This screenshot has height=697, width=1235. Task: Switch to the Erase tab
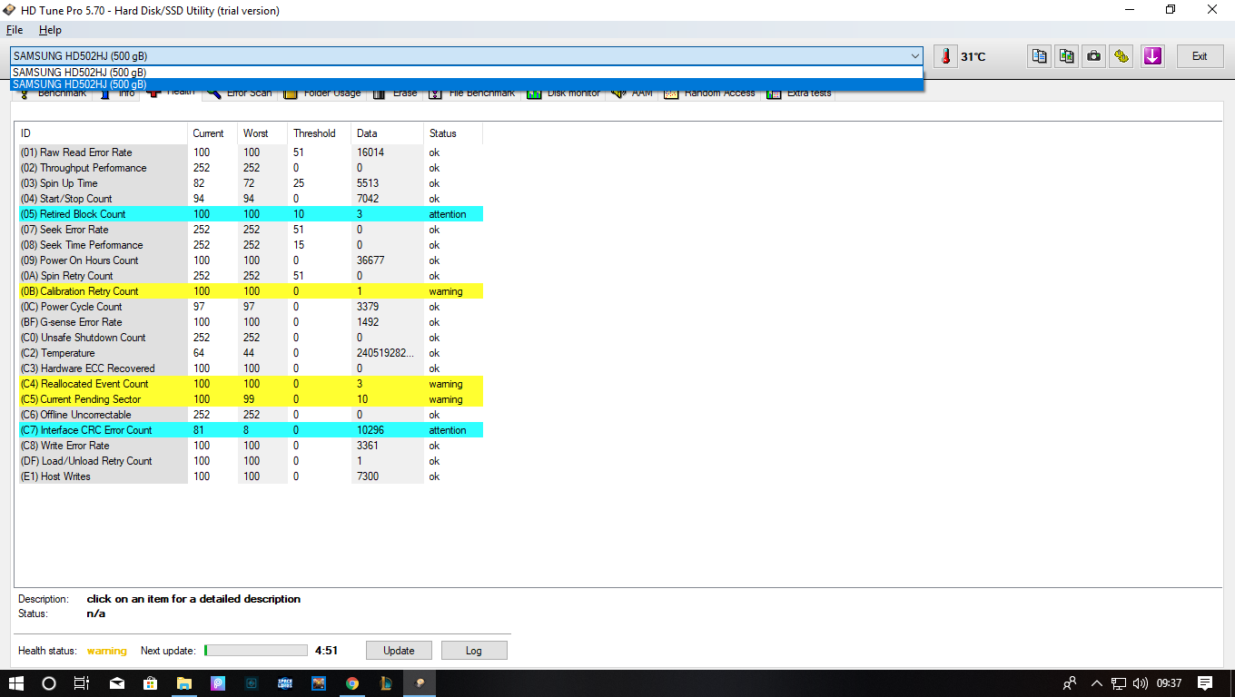click(x=396, y=93)
